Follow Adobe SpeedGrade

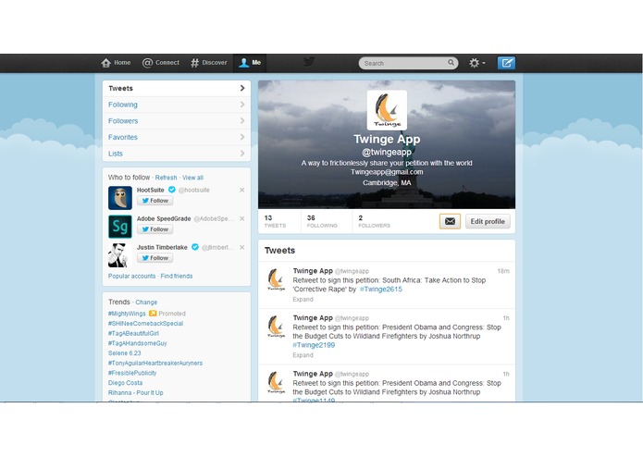(x=155, y=229)
